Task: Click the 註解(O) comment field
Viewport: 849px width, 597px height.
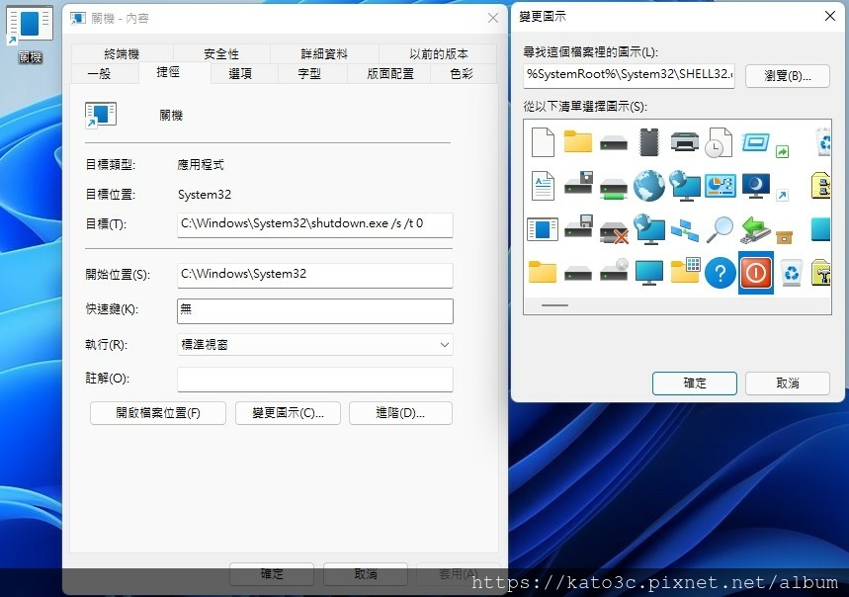Action: tap(315, 380)
